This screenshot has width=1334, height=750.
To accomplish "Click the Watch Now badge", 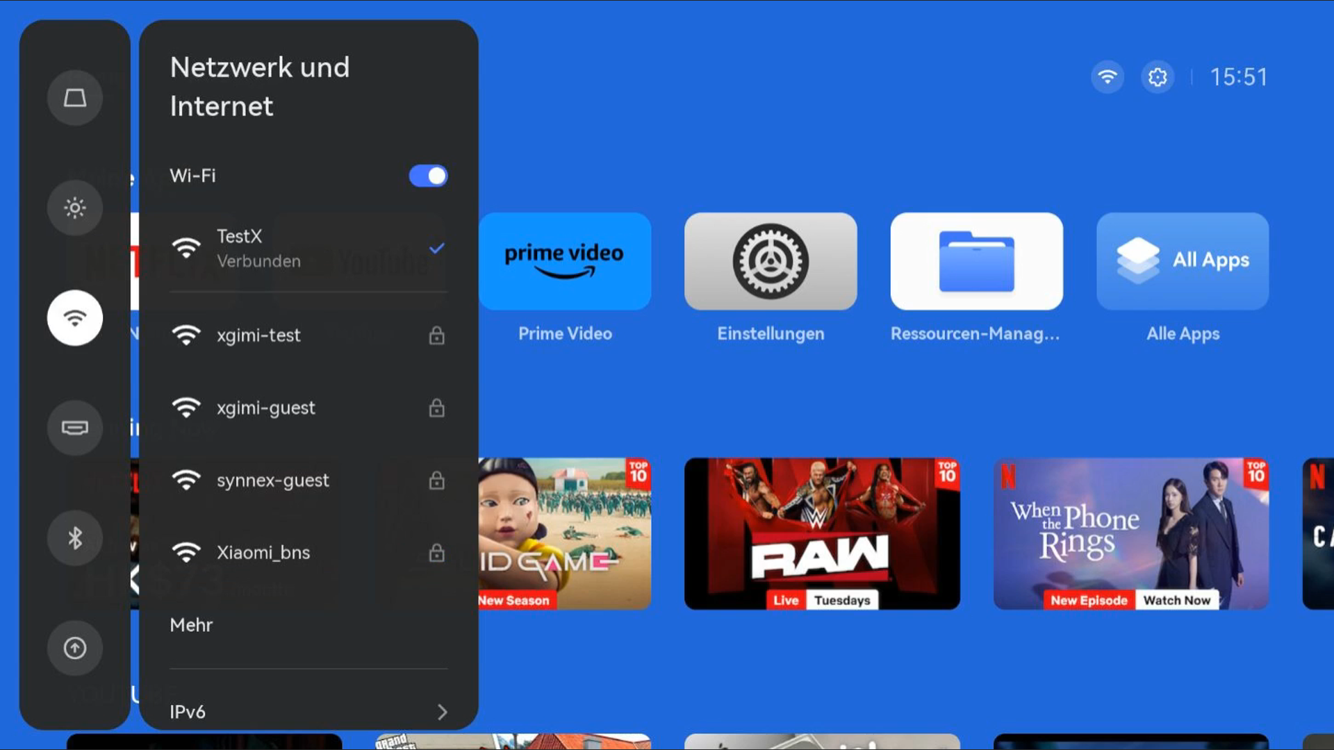I will pyautogui.click(x=1177, y=600).
